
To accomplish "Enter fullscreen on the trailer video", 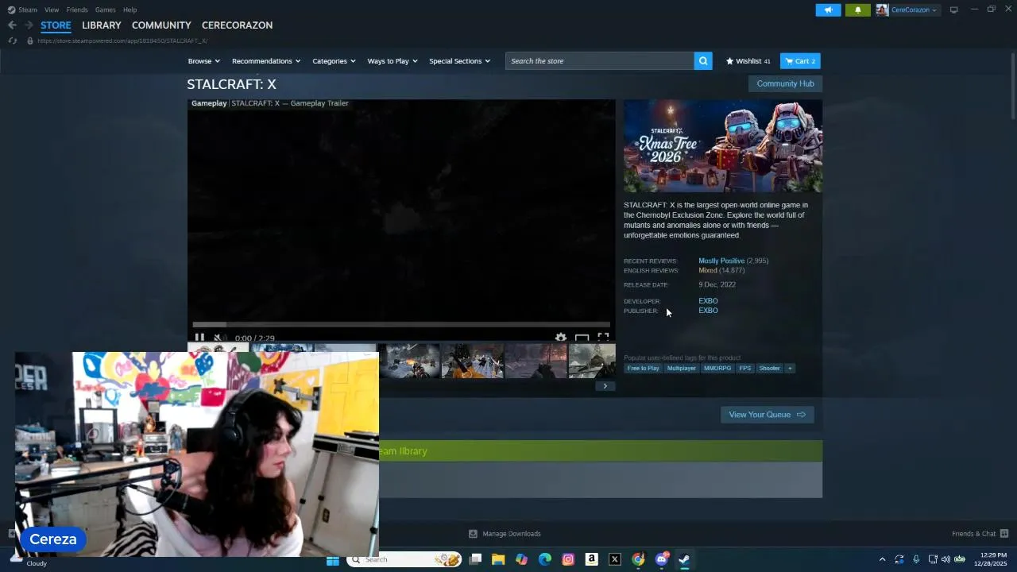I will [603, 338].
